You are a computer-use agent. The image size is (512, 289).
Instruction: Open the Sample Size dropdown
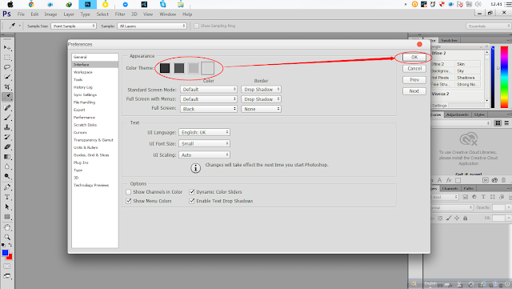tap(74, 26)
